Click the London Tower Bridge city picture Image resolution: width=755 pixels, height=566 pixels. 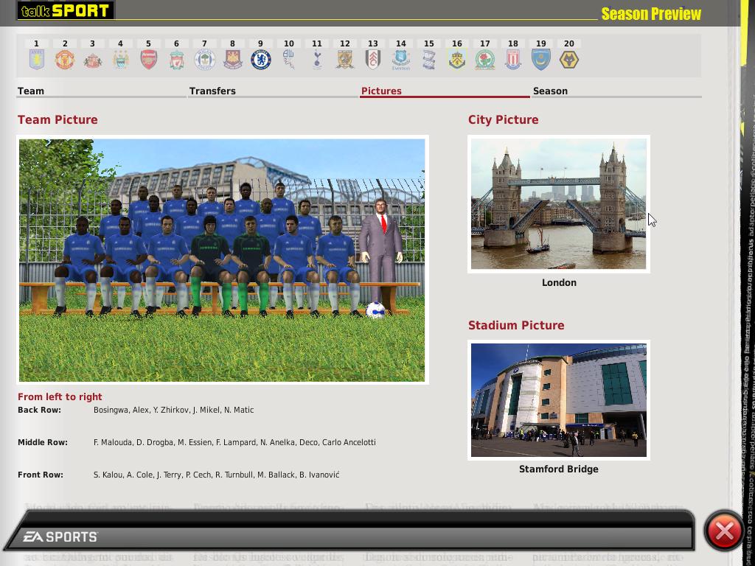[x=558, y=204]
